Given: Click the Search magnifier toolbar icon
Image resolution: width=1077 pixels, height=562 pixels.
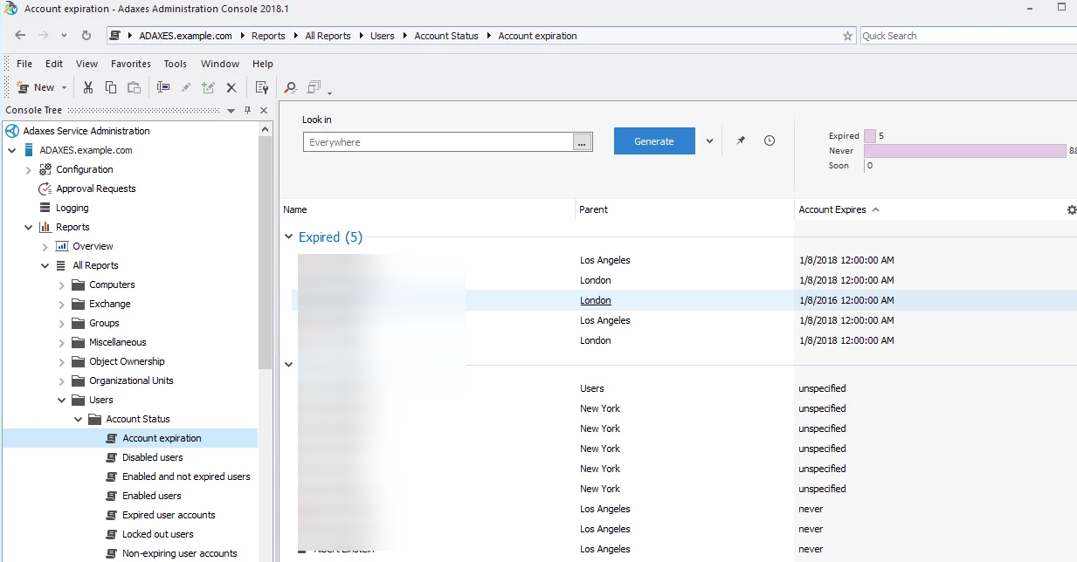Looking at the screenshot, I should (291, 87).
